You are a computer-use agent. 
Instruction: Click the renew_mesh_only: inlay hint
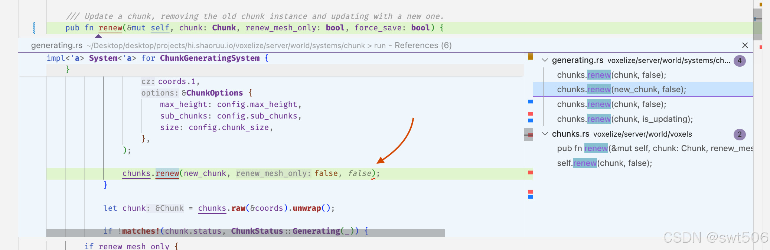click(273, 173)
